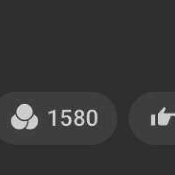Click the hand icon in right pill
Image resolution: width=175 pixels, height=175 pixels.
(163, 116)
